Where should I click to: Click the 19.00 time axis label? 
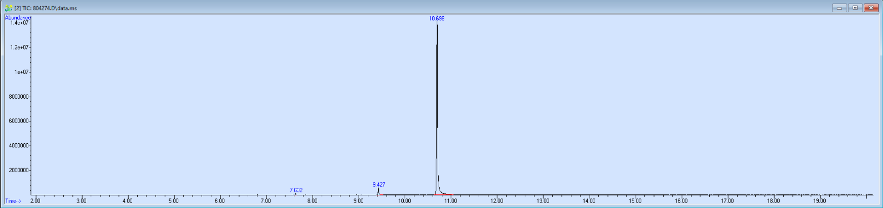pyautogui.click(x=820, y=201)
